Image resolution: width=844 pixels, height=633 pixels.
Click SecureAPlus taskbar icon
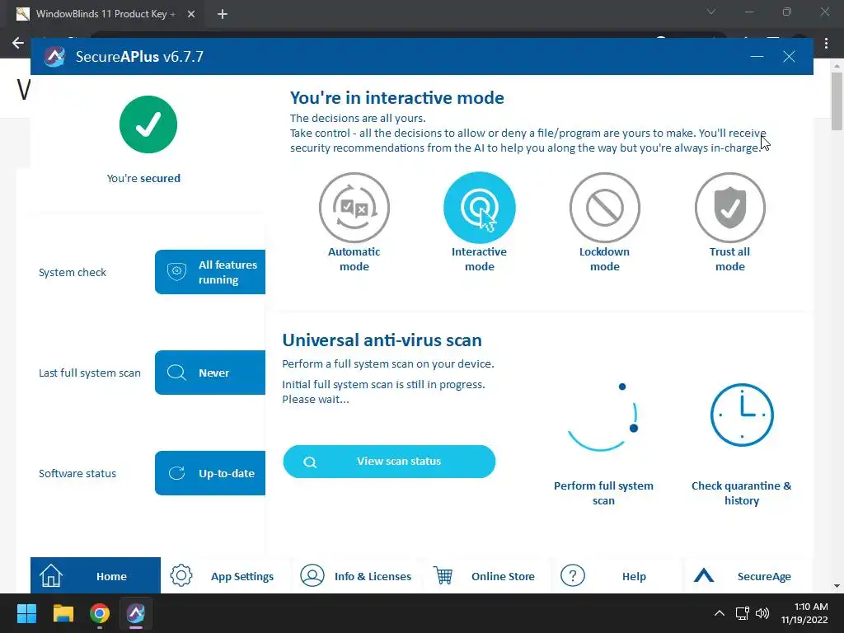tap(136, 613)
